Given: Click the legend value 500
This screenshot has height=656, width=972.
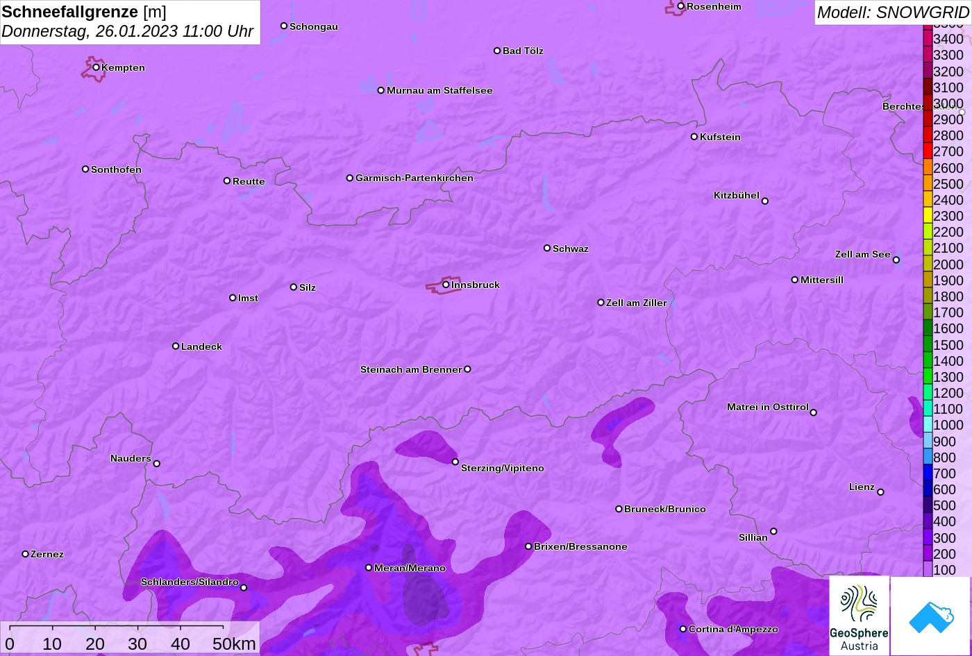Looking at the screenshot, I should [945, 506].
